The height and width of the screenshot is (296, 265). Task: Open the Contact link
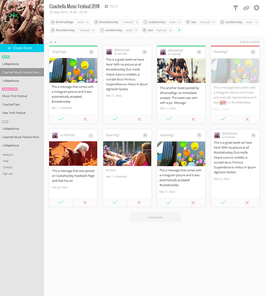pos(8,167)
